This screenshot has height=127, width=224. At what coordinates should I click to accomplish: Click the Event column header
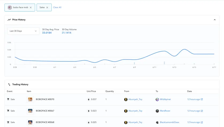(x=10, y=91)
